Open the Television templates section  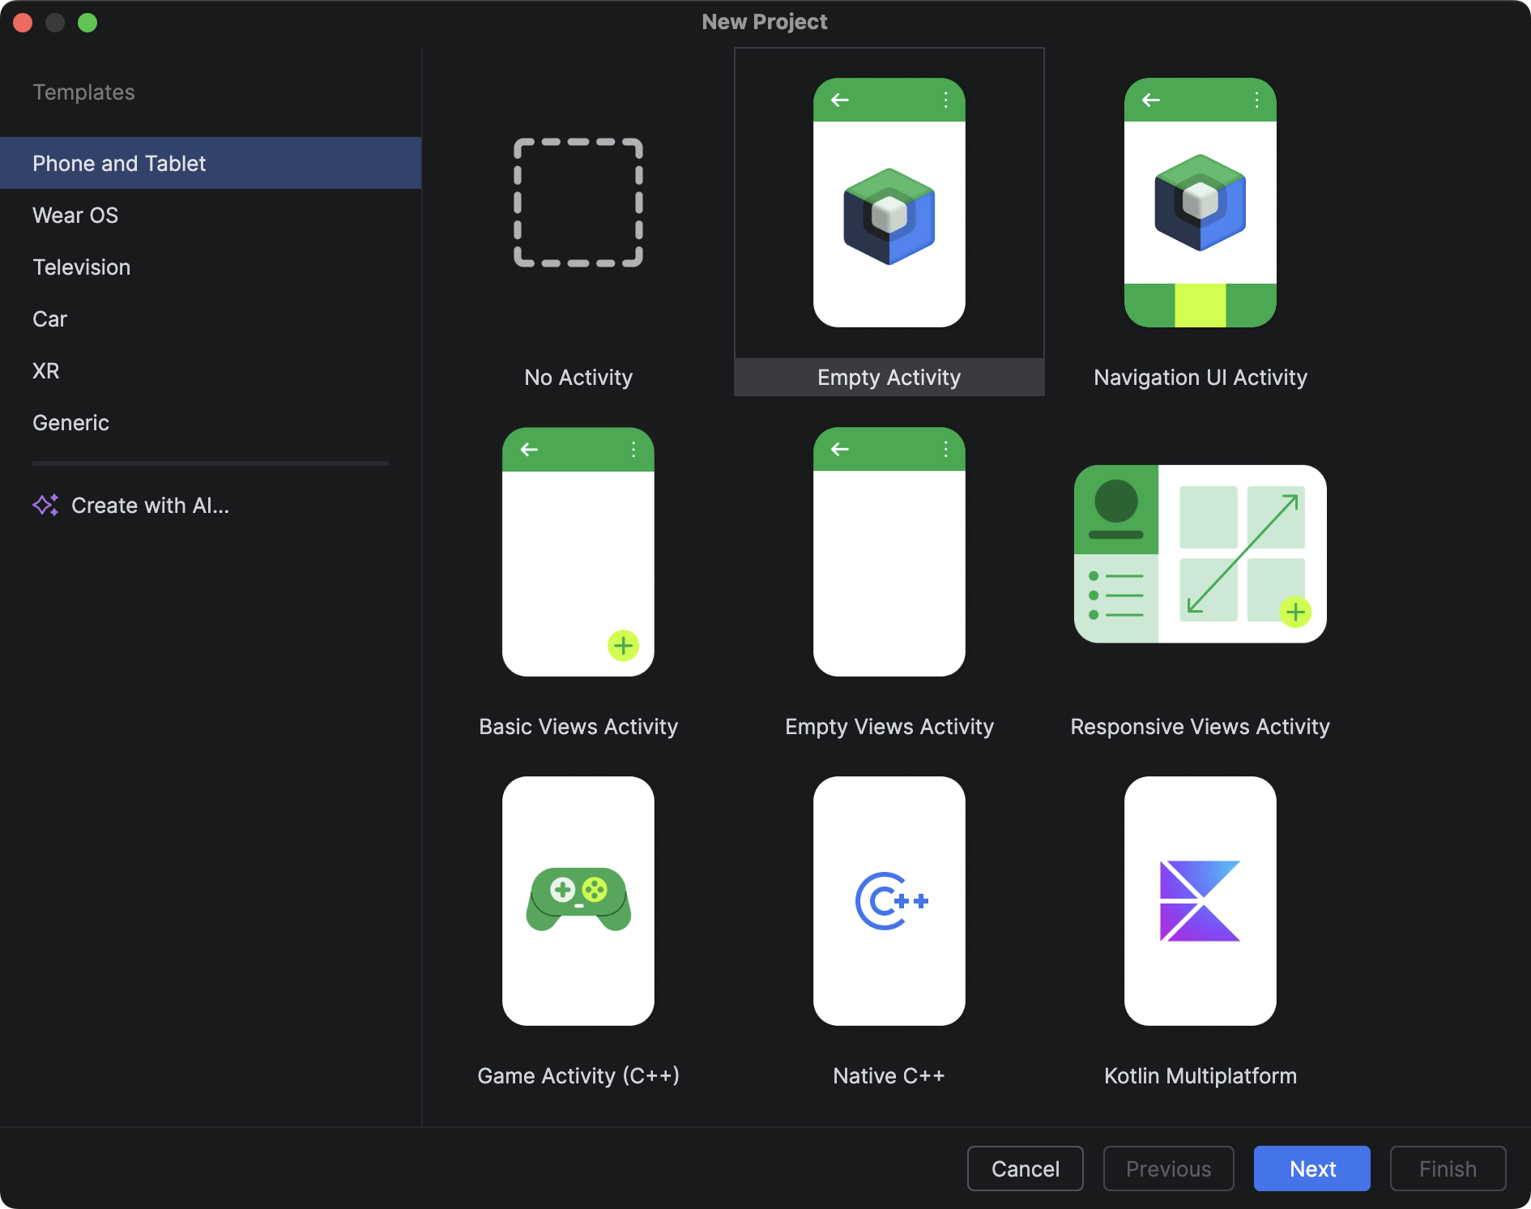81,267
